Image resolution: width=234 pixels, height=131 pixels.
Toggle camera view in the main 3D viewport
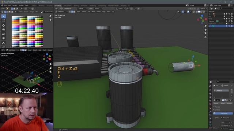[x=205, y=33]
